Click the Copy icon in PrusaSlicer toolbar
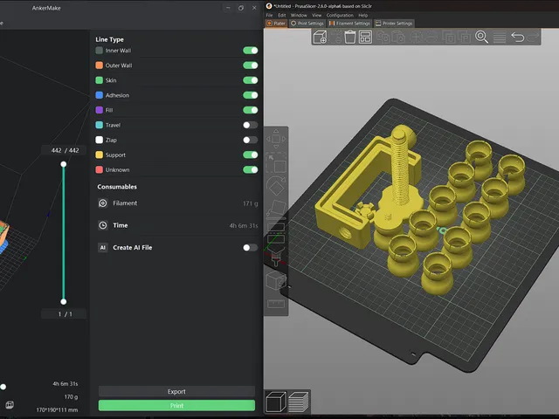The width and height of the screenshot is (559, 419). (383, 37)
